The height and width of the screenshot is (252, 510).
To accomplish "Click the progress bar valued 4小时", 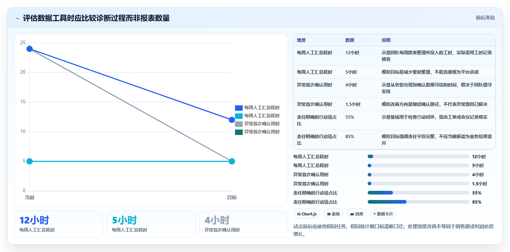I will (418, 175).
